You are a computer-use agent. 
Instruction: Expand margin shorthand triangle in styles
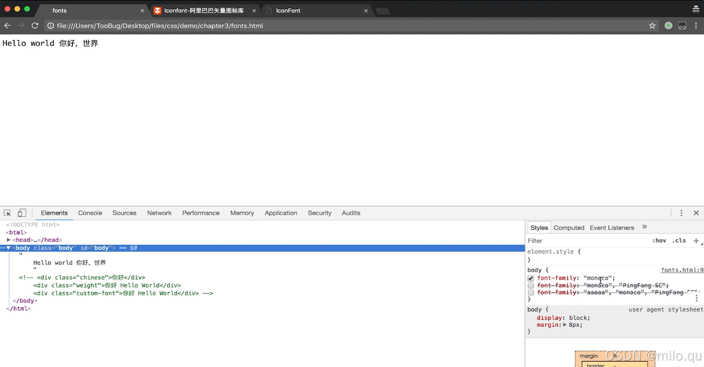pyautogui.click(x=565, y=325)
